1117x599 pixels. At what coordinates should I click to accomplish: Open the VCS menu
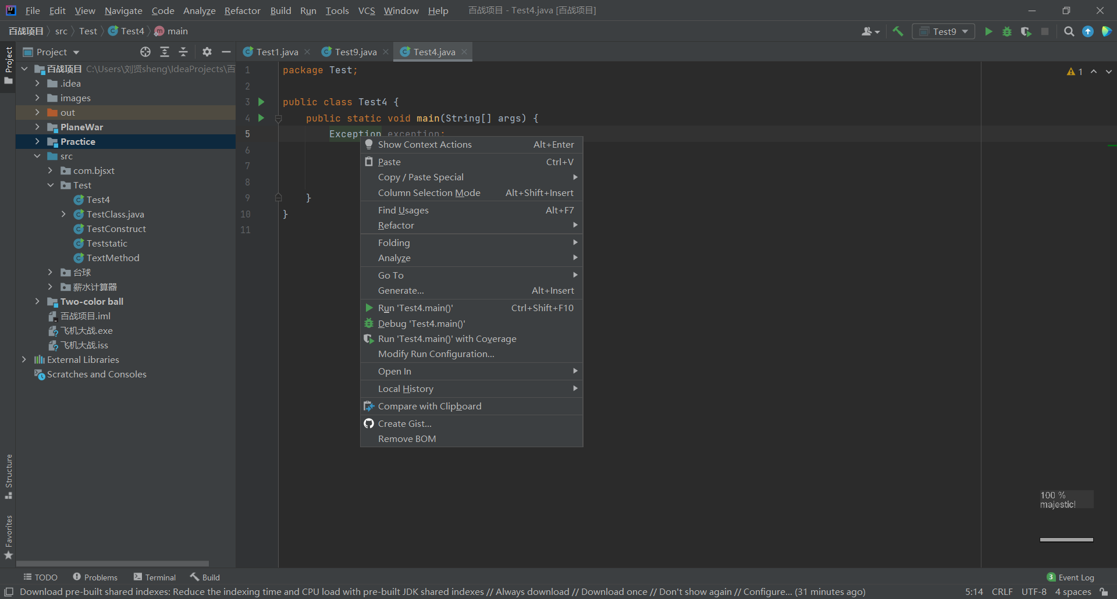pos(367,10)
